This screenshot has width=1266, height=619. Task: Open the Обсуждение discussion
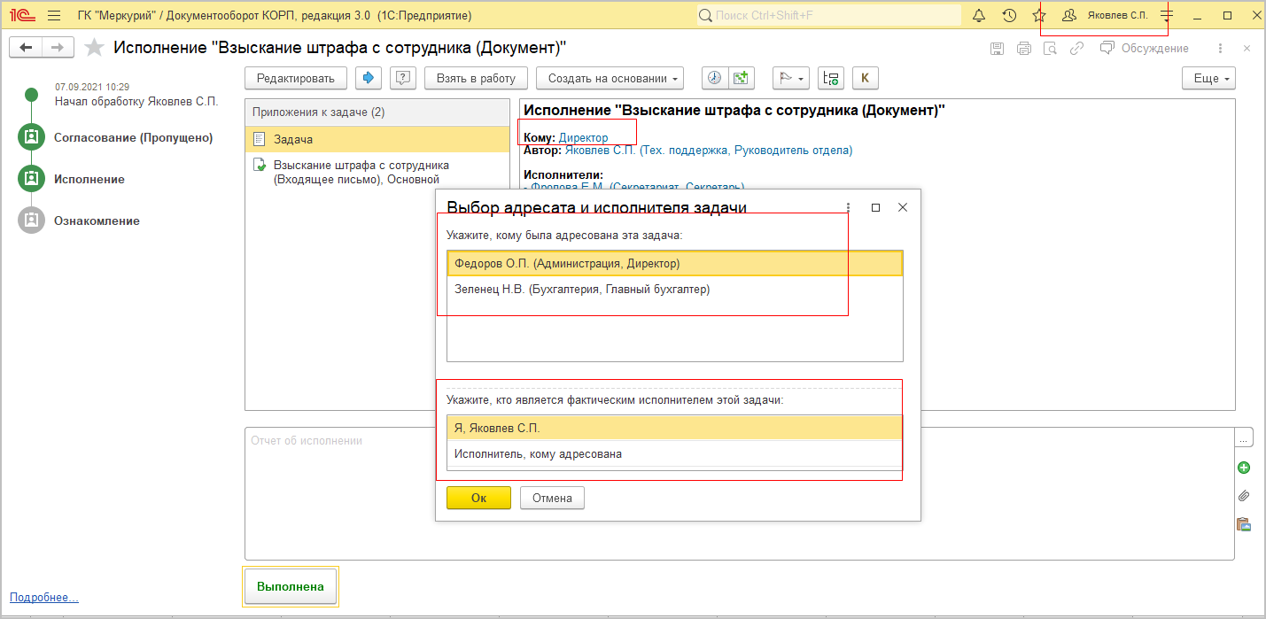click(x=1145, y=49)
